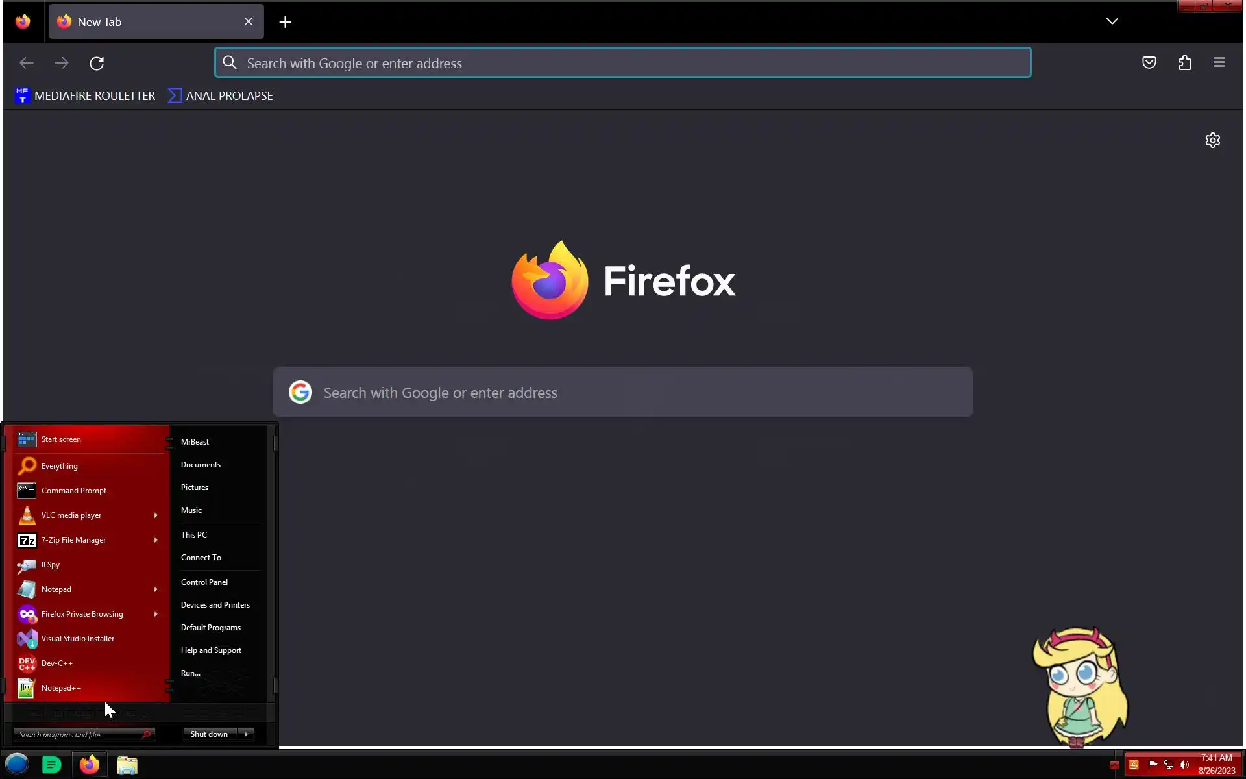The image size is (1246, 779).
Task: Close the New Tab tab
Action: [249, 22]
